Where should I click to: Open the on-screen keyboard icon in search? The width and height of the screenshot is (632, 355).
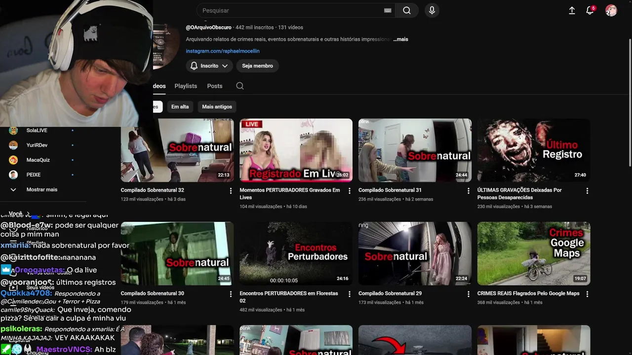pyautogui.click(x=388, y=10)
